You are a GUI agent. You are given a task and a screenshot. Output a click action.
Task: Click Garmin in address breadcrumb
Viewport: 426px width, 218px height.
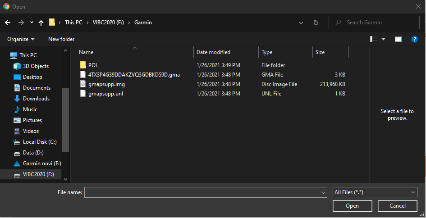point(143,23)
